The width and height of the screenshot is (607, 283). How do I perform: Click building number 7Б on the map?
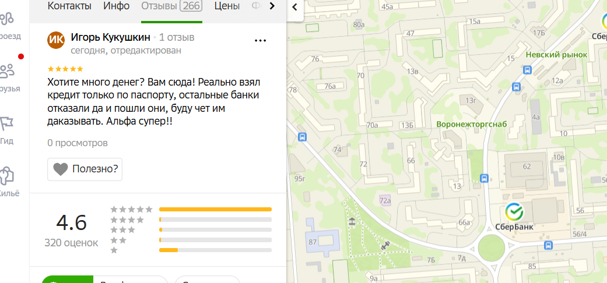(x=431, y=259)
